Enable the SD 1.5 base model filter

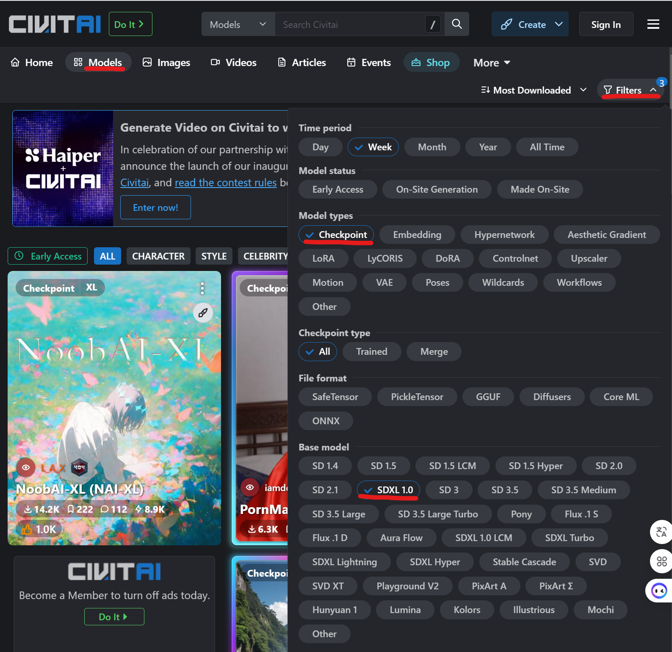(384, 466)
